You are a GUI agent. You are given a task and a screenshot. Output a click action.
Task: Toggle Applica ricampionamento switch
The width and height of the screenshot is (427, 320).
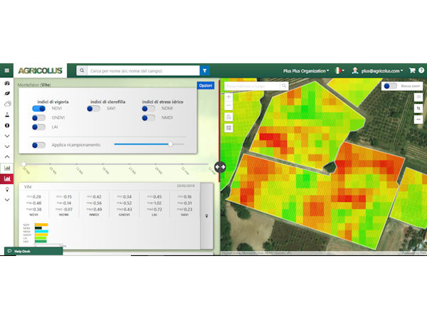click(x=39, y=145)
